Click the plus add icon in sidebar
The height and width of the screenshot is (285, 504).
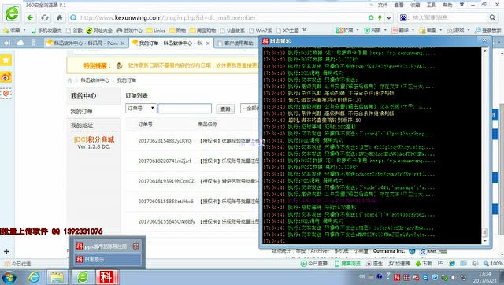(6, 252)
